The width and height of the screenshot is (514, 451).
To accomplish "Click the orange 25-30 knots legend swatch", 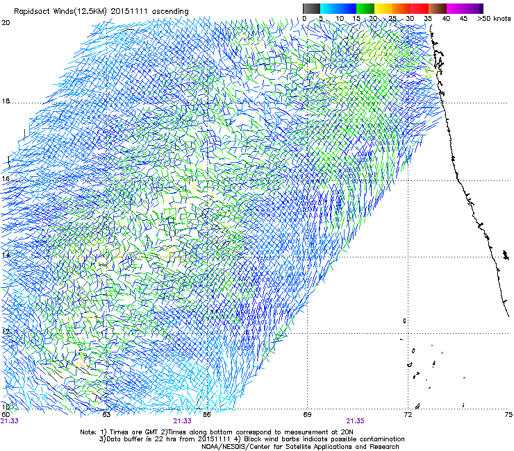I will [401, 8].
